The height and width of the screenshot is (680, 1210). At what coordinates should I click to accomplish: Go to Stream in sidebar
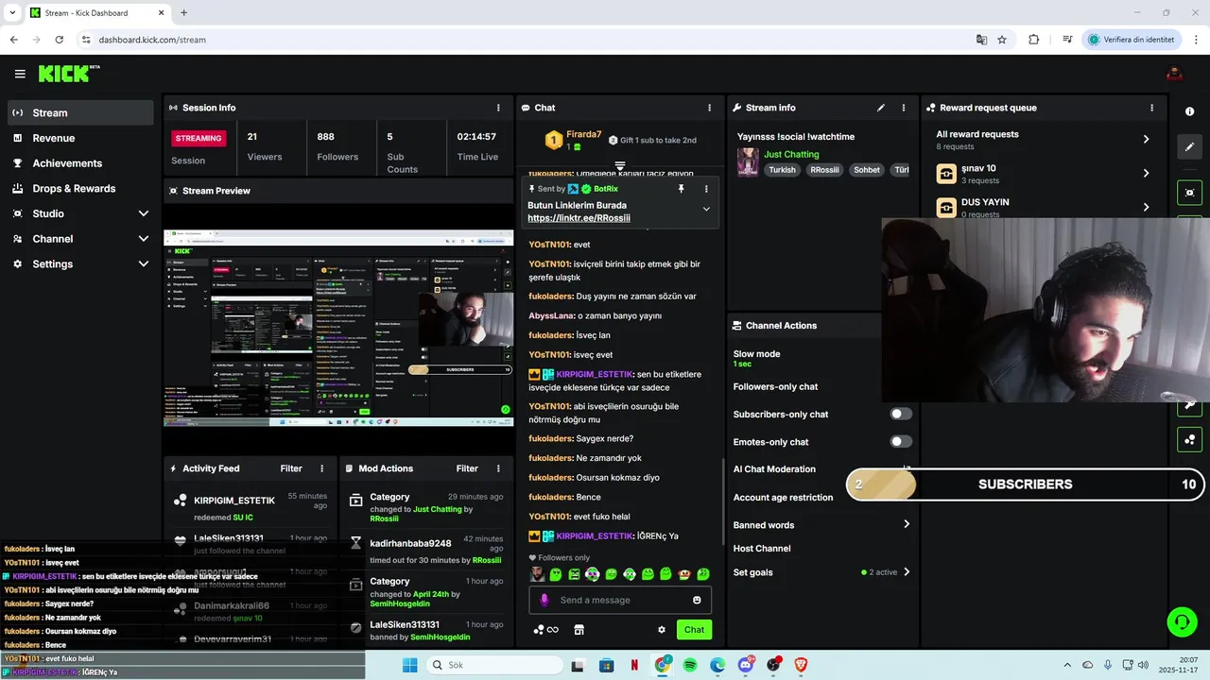point(80,112)
